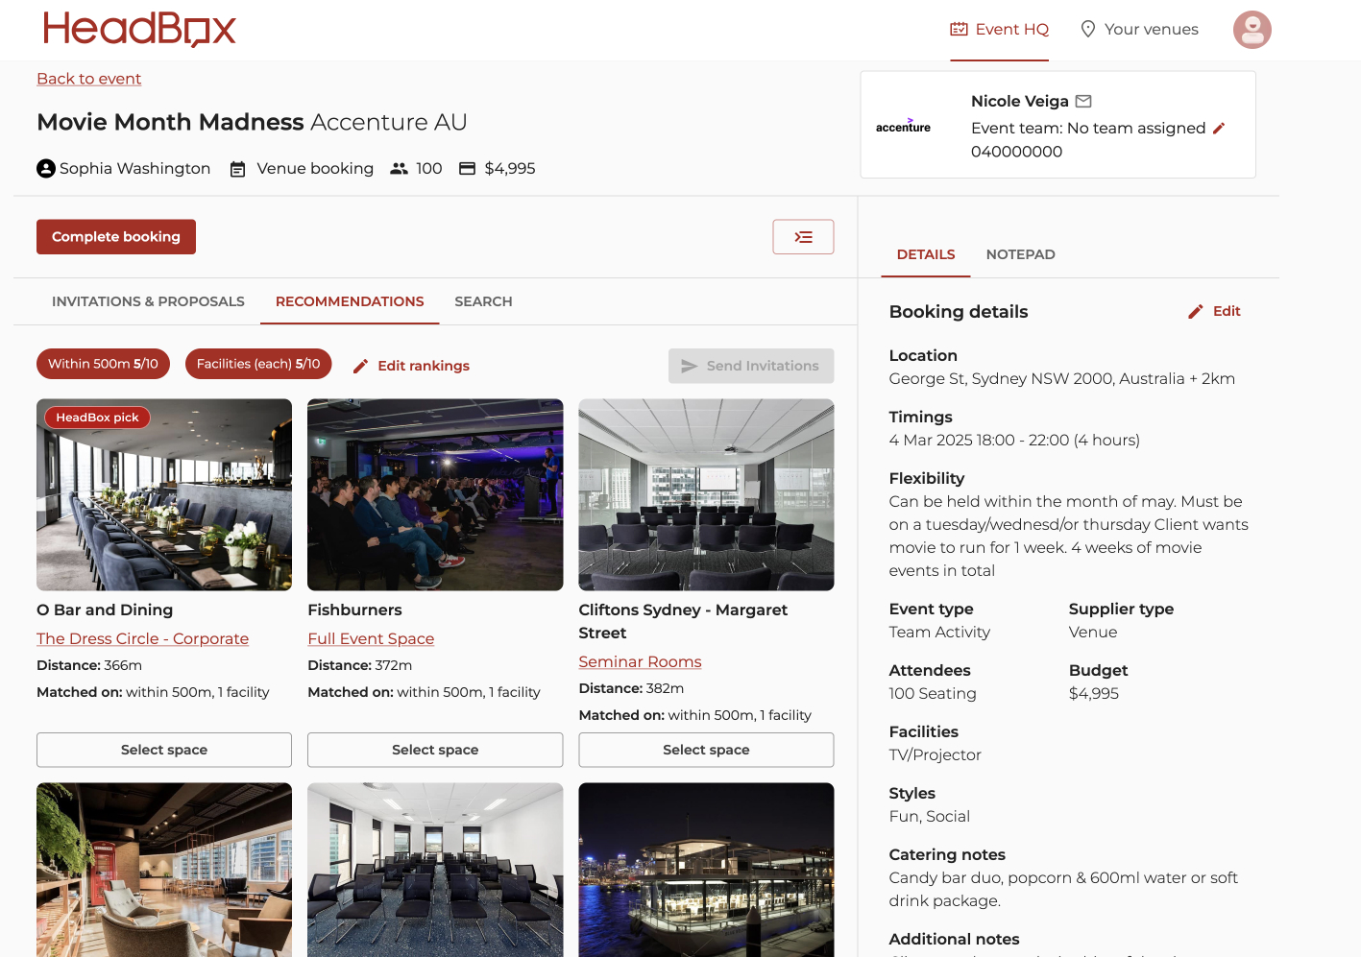Screen dimensions: 1361x957
Task: Click Nicole Veiga contact name
Action: coord(1019,101)
